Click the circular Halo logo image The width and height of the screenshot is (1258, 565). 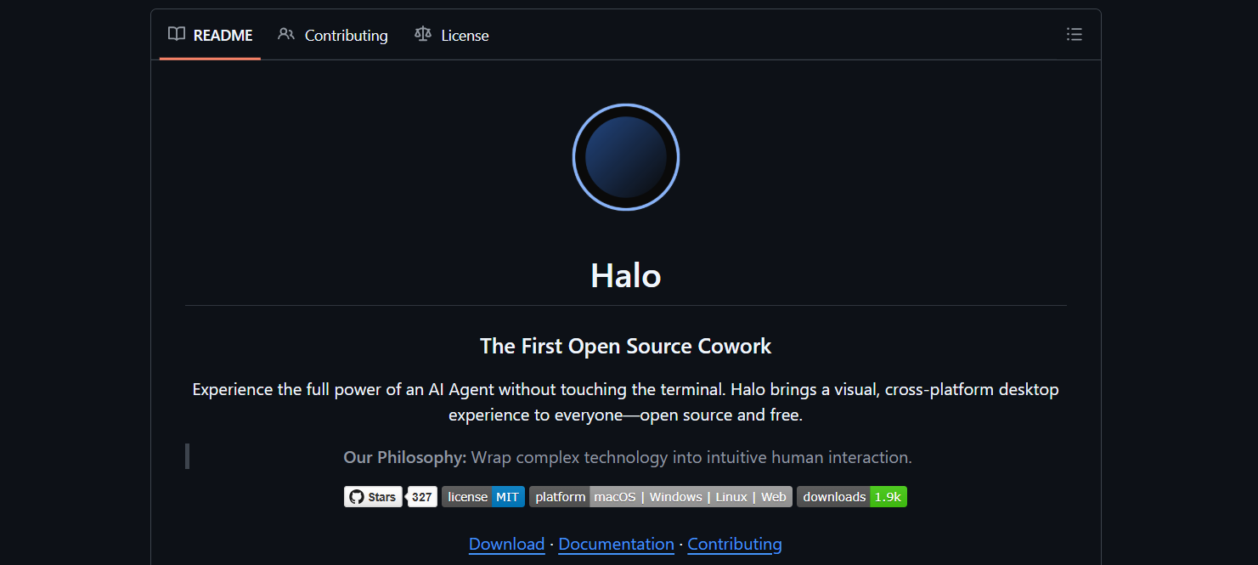[x=625, y=156]
